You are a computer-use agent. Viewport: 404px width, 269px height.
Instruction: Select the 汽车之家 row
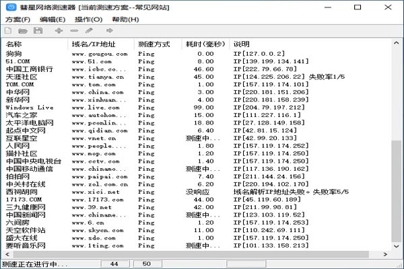(197, 115)
